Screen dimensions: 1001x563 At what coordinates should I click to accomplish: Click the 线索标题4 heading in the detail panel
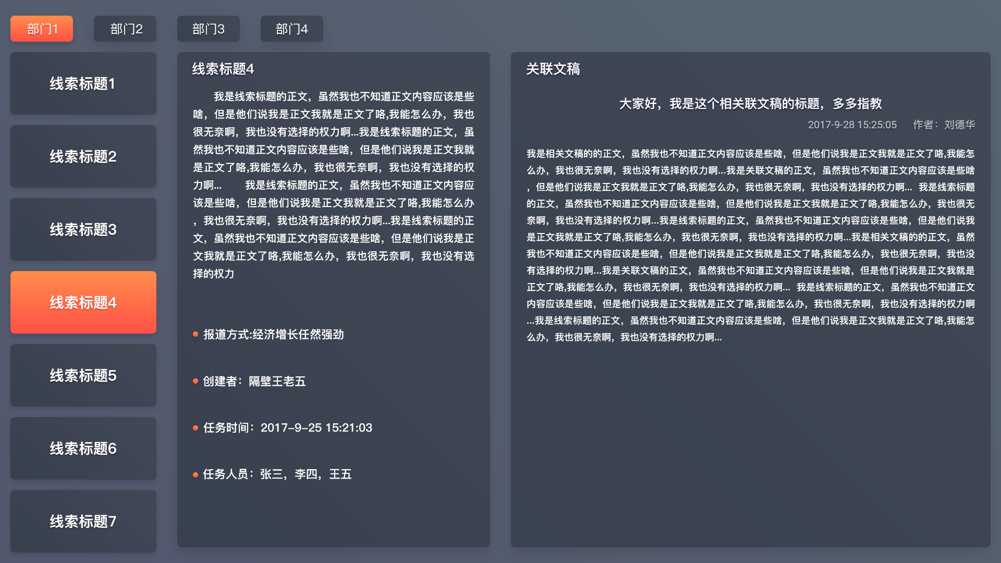pos(223,69)
